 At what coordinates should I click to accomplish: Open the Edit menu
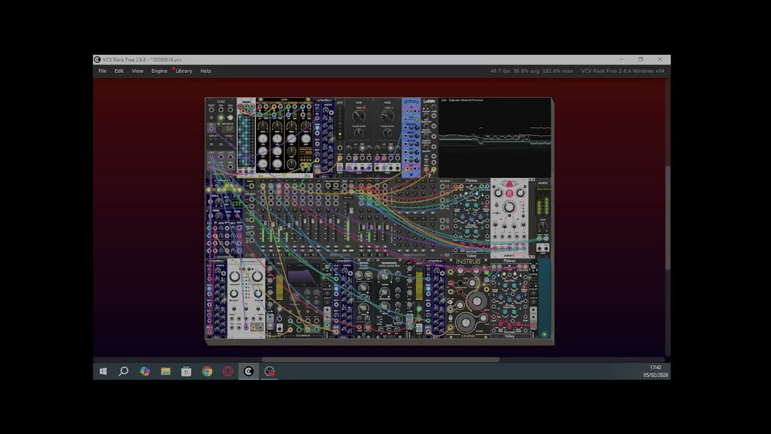pyautogui.click(x=119, y=71)
